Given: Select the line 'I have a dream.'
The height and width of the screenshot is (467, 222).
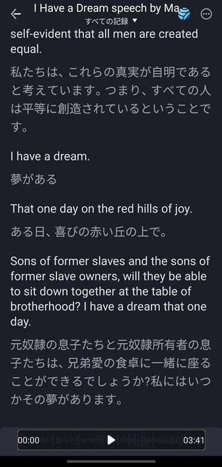Looking at the screenshot, I should 50,156.
